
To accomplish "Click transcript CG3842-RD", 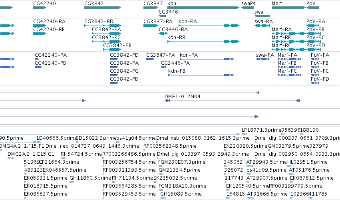I will point(103,26).
